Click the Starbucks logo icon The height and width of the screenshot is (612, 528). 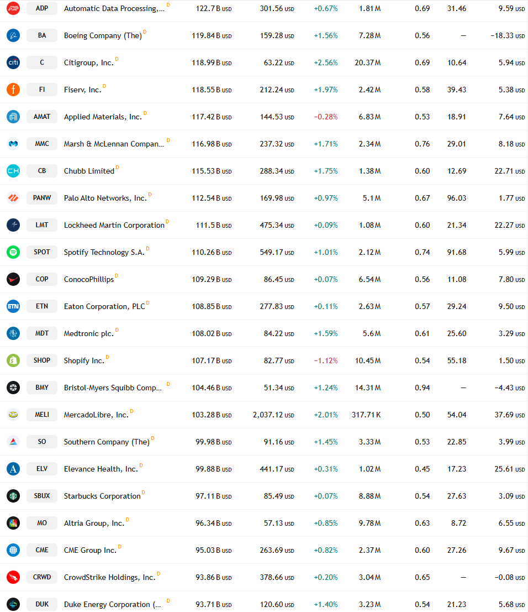point(13,496)
